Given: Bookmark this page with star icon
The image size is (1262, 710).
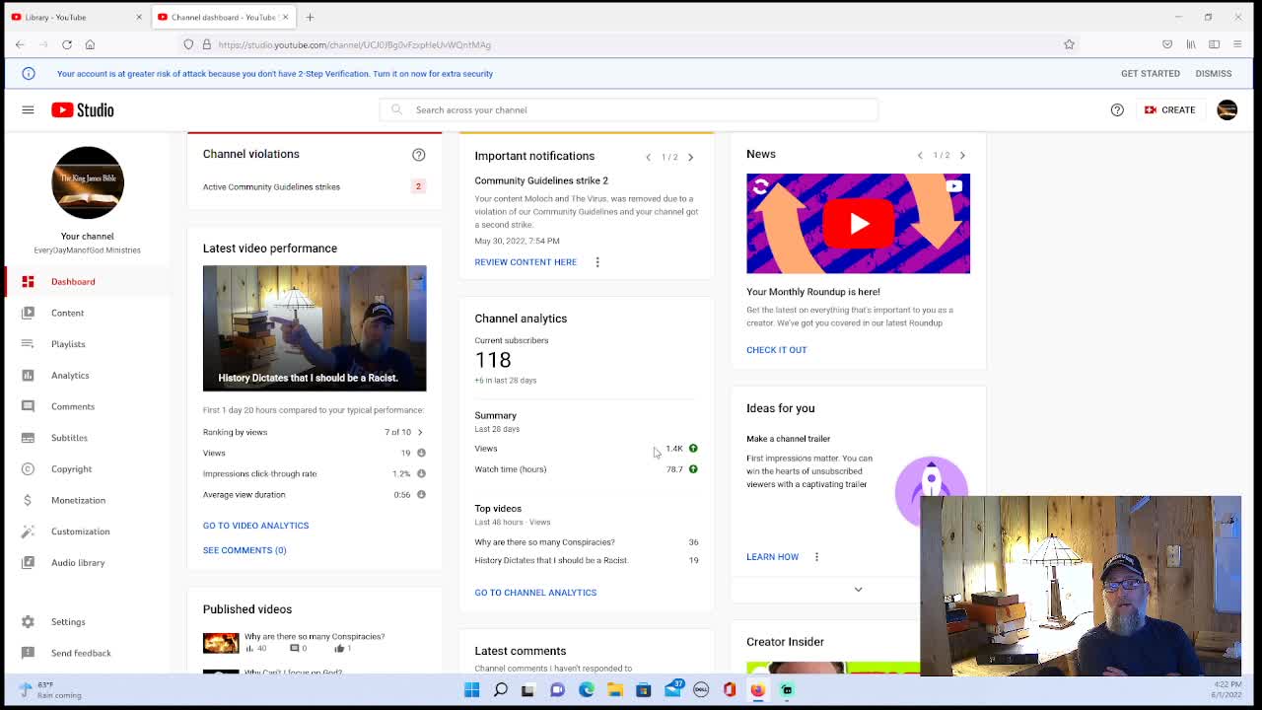Looking at the screenshot, I should (1069, 44).
